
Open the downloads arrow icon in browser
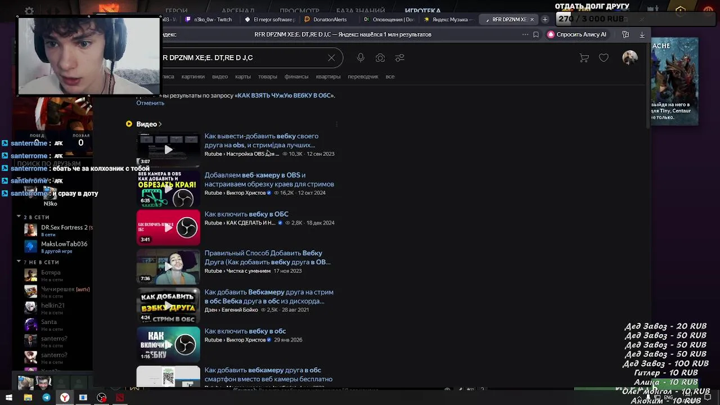point(642,34)
